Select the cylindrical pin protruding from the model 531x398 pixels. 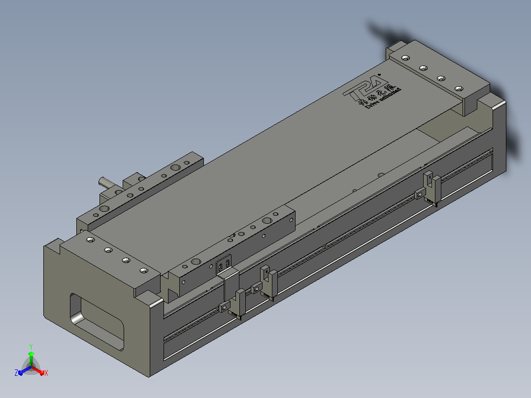coord(107,183)
